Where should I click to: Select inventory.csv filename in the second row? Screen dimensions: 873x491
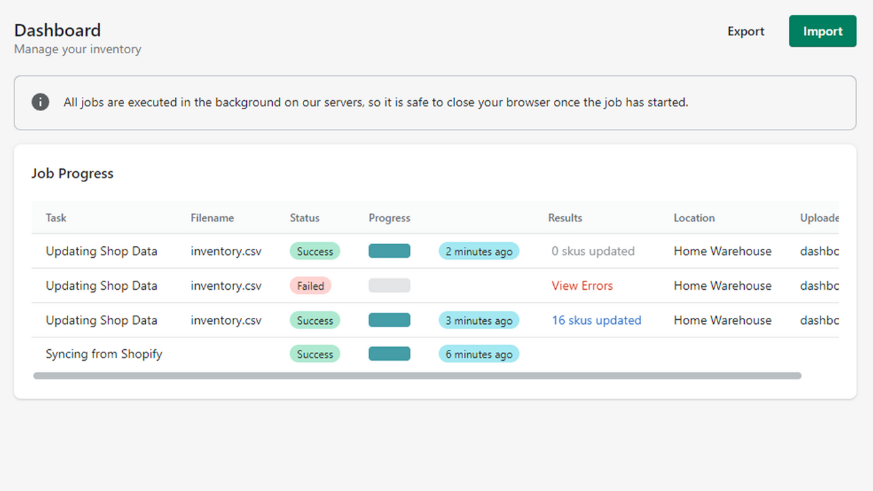coord(226,285)
